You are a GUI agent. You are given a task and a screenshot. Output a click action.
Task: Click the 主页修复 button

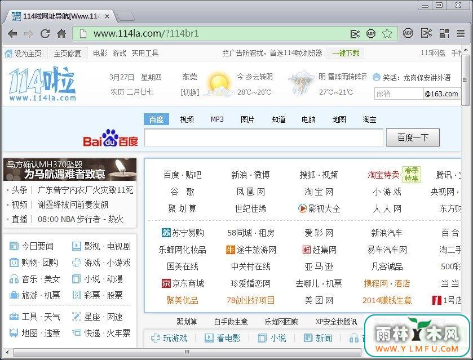68,54
